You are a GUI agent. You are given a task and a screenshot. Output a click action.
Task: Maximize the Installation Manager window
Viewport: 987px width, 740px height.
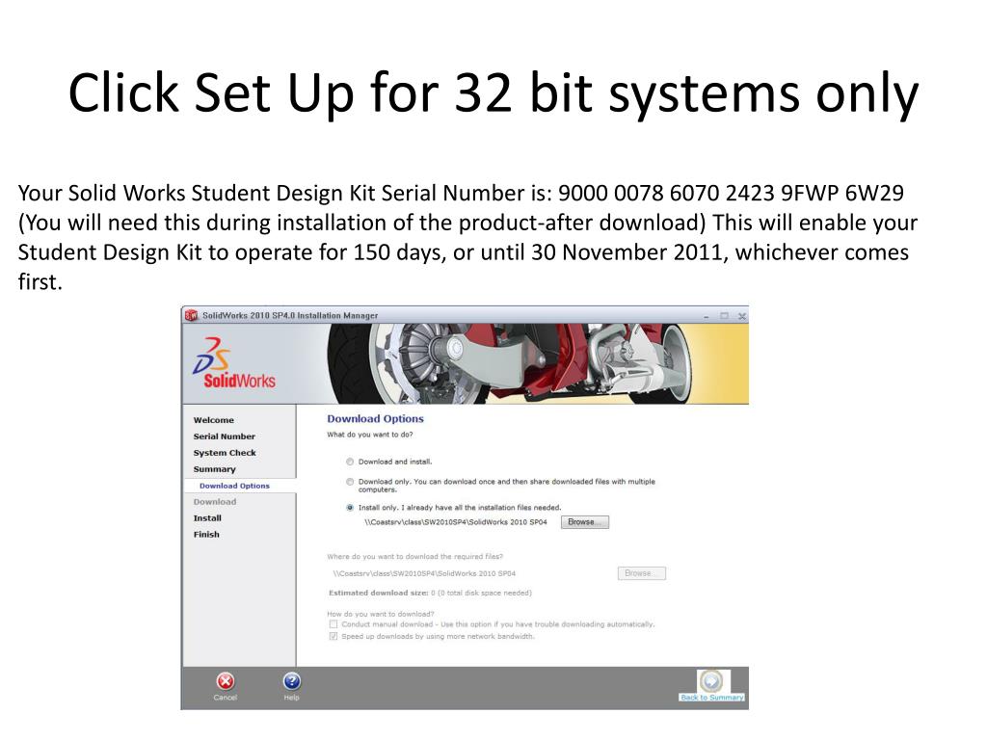pyautogui.click(x=725, y=316)
